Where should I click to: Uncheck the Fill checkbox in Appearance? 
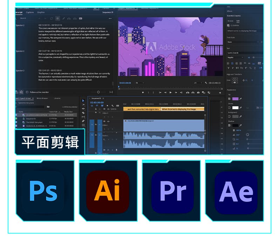point(229,99)
